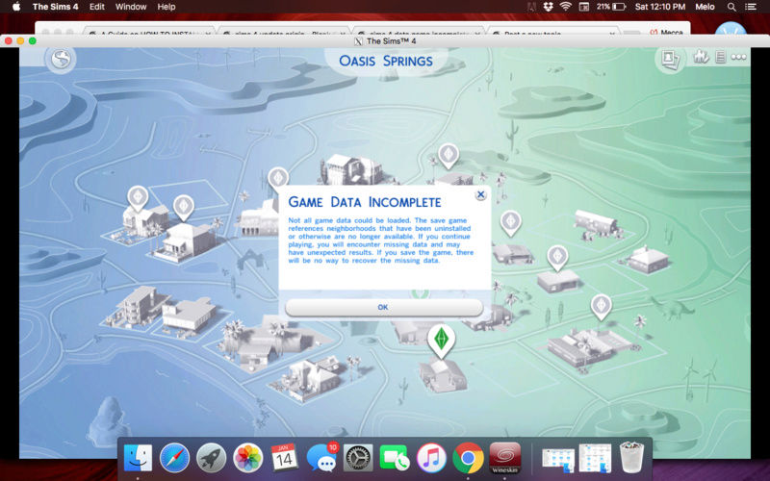Click the Oasis Springs world title
The image size is (770, 481).
[x=386, y=62]
